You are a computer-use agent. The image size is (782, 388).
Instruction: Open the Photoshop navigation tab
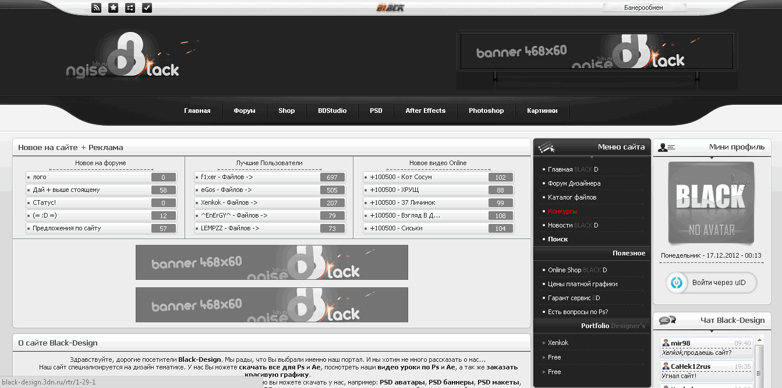(486, 111)
